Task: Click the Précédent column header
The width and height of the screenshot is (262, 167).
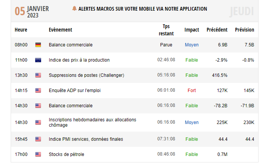Action: (217, 30)
